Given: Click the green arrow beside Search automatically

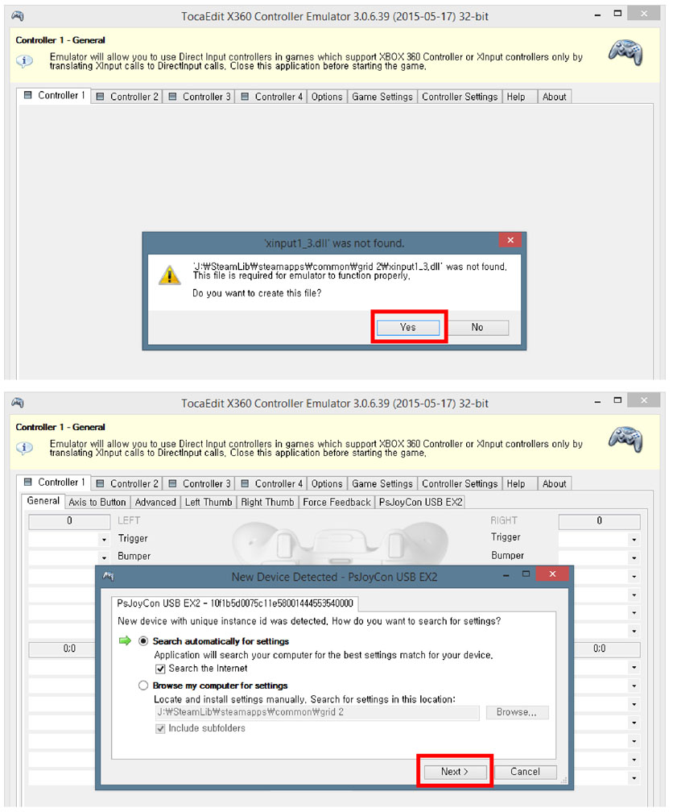Looking at the screenshot, I should click(x=125, y=641).
